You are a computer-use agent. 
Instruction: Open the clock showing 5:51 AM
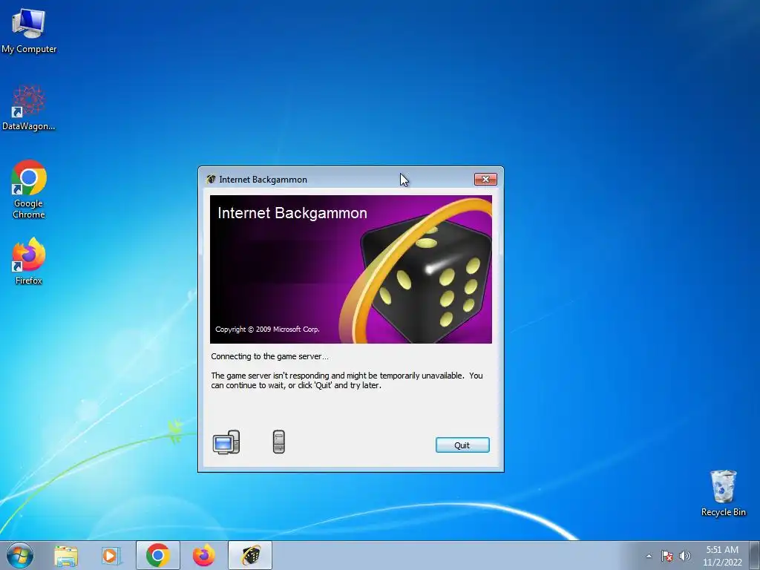[722, 556]
